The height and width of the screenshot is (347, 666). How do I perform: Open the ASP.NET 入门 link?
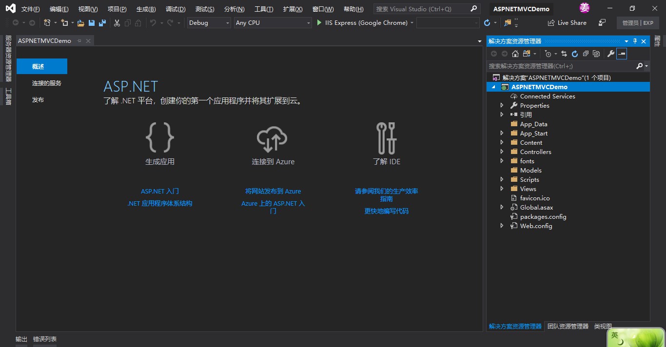(160, 191)
